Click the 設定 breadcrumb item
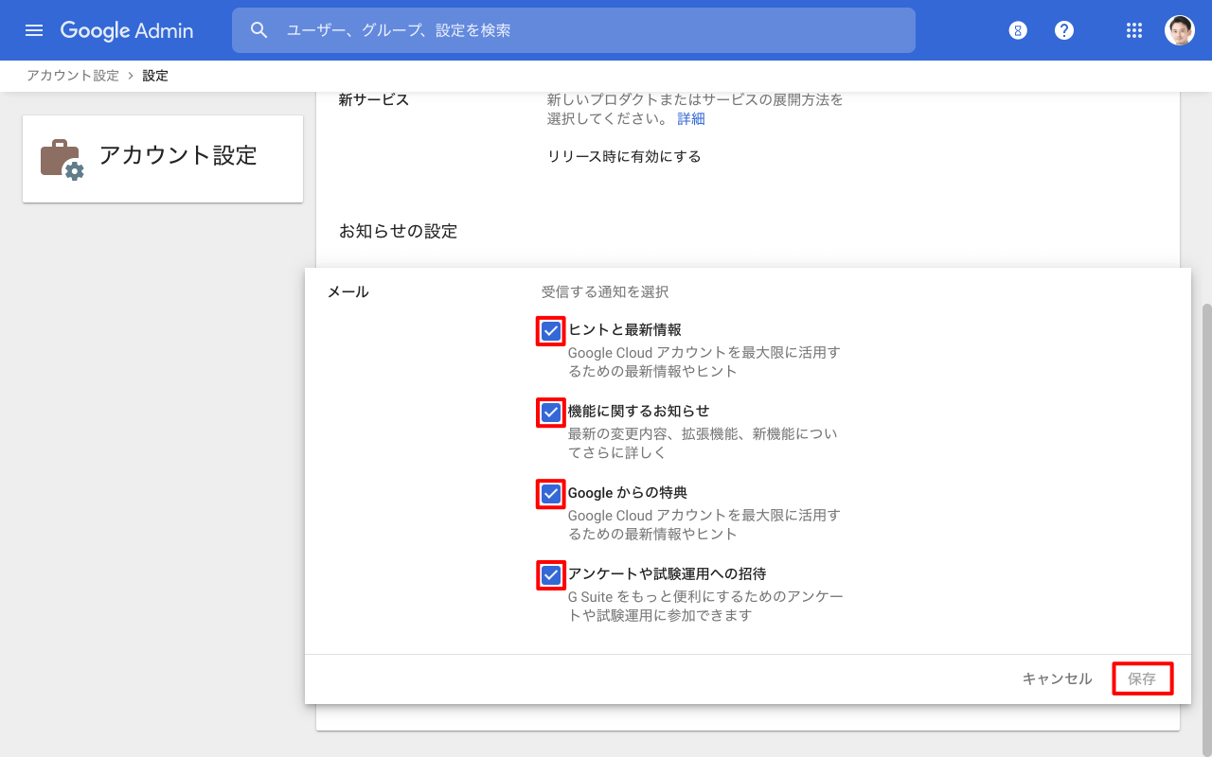 coord(155,76)
